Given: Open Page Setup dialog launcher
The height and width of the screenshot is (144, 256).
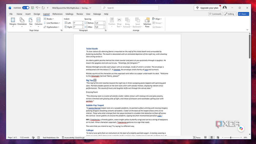Looking at the screenshot, I should pyautogui.click(x=61, y=30).
